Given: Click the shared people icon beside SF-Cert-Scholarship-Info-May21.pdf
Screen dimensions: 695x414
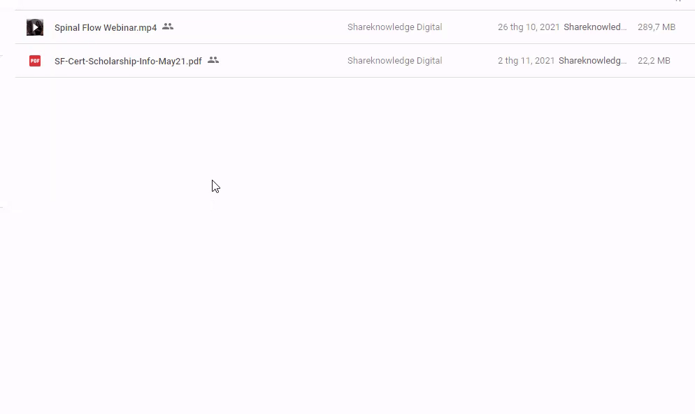Looking at the screenshot, I should [x=213, y=60].
